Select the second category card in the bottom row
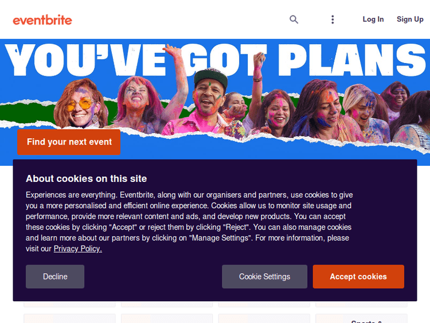The height and width of the screenshot is (323, 430). tap(167, 318)
